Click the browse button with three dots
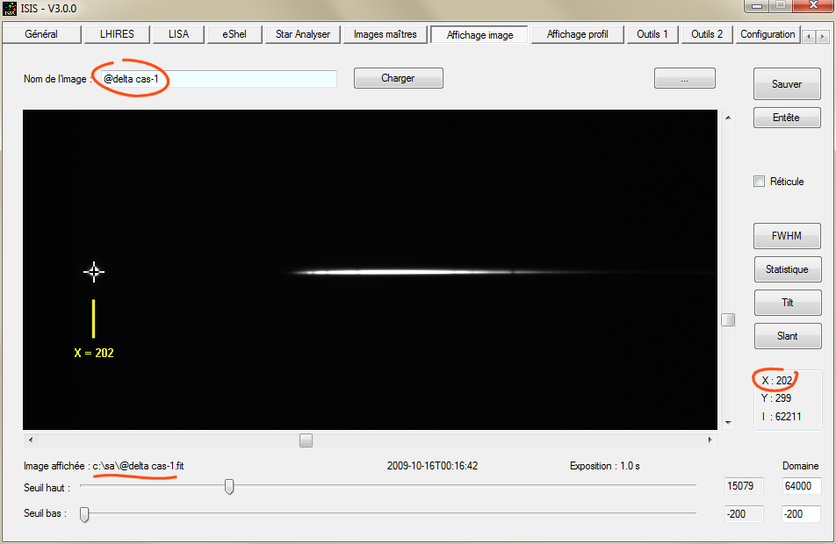The width and height of the screenshot is (836, 544). coord(684,78)
